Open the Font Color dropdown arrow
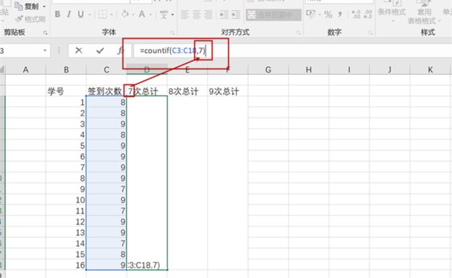 click(150, 15)
